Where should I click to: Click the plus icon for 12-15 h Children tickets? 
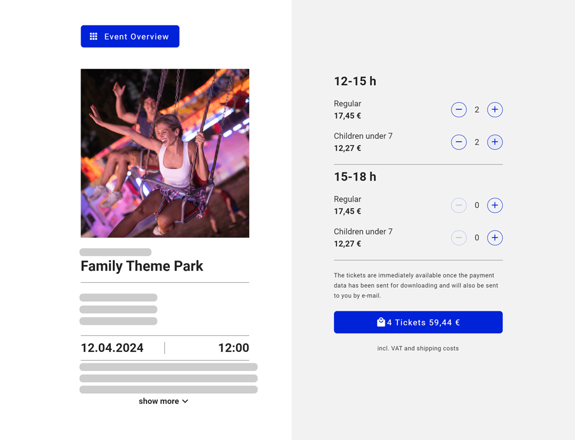coord(494,142)
